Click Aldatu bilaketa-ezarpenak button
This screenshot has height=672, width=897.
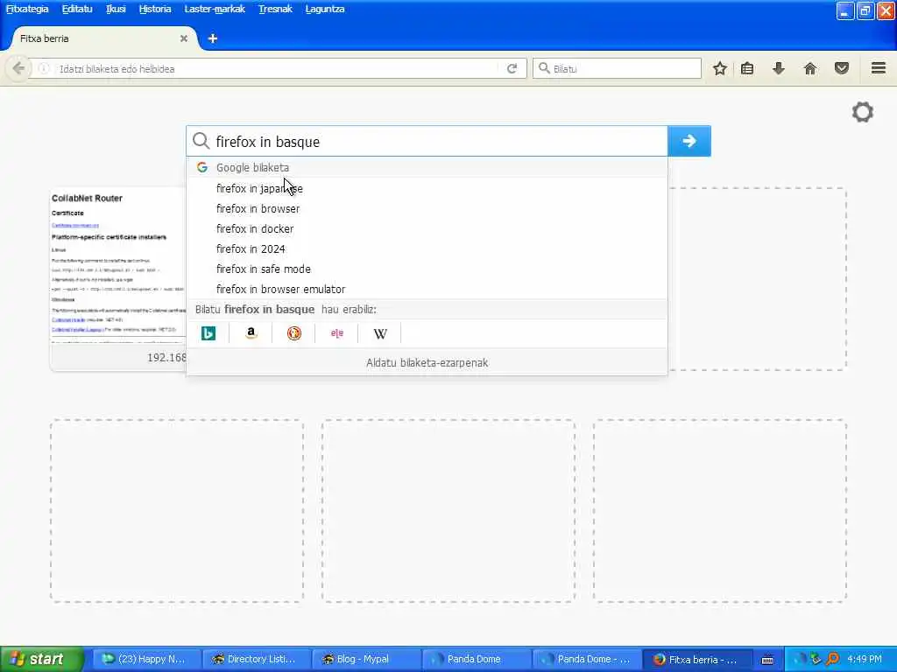click(427, 363)
